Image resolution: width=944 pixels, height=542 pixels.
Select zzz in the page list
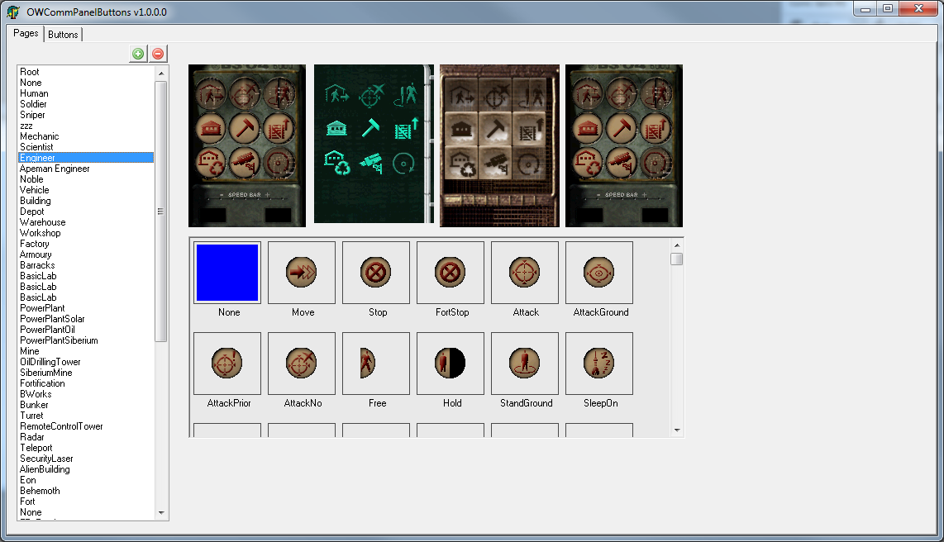[x=86, y=126]
